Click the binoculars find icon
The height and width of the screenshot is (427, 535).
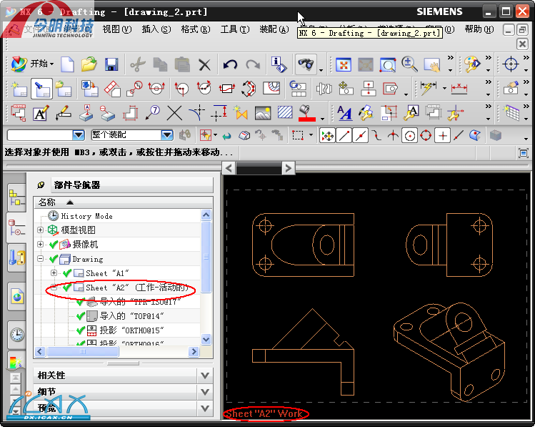305,65
